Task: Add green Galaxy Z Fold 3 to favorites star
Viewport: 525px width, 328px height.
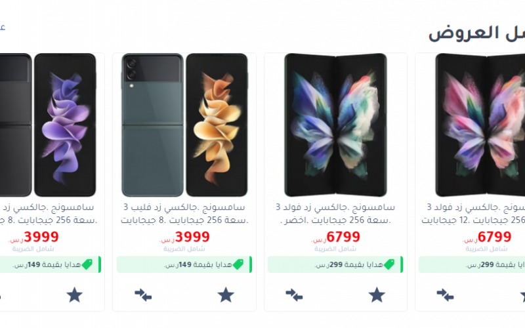Action: (x=377, y=295)
